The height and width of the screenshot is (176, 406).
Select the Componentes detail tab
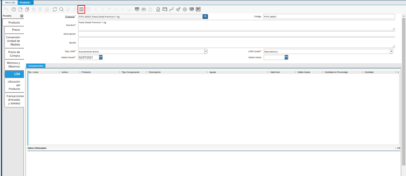point(36,66)
